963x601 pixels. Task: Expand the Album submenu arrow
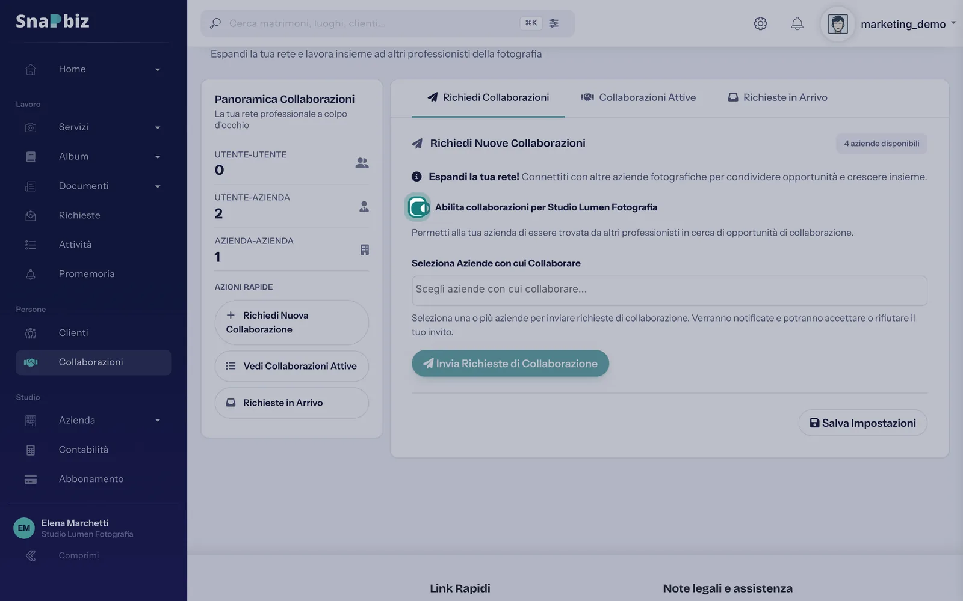[x=158, y=157]
